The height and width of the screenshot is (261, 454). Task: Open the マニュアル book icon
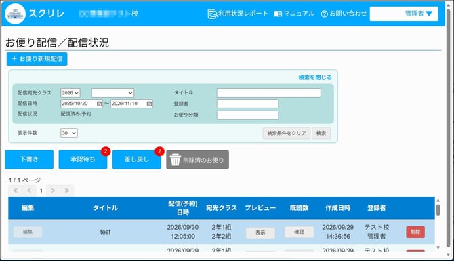coord(278,14)
